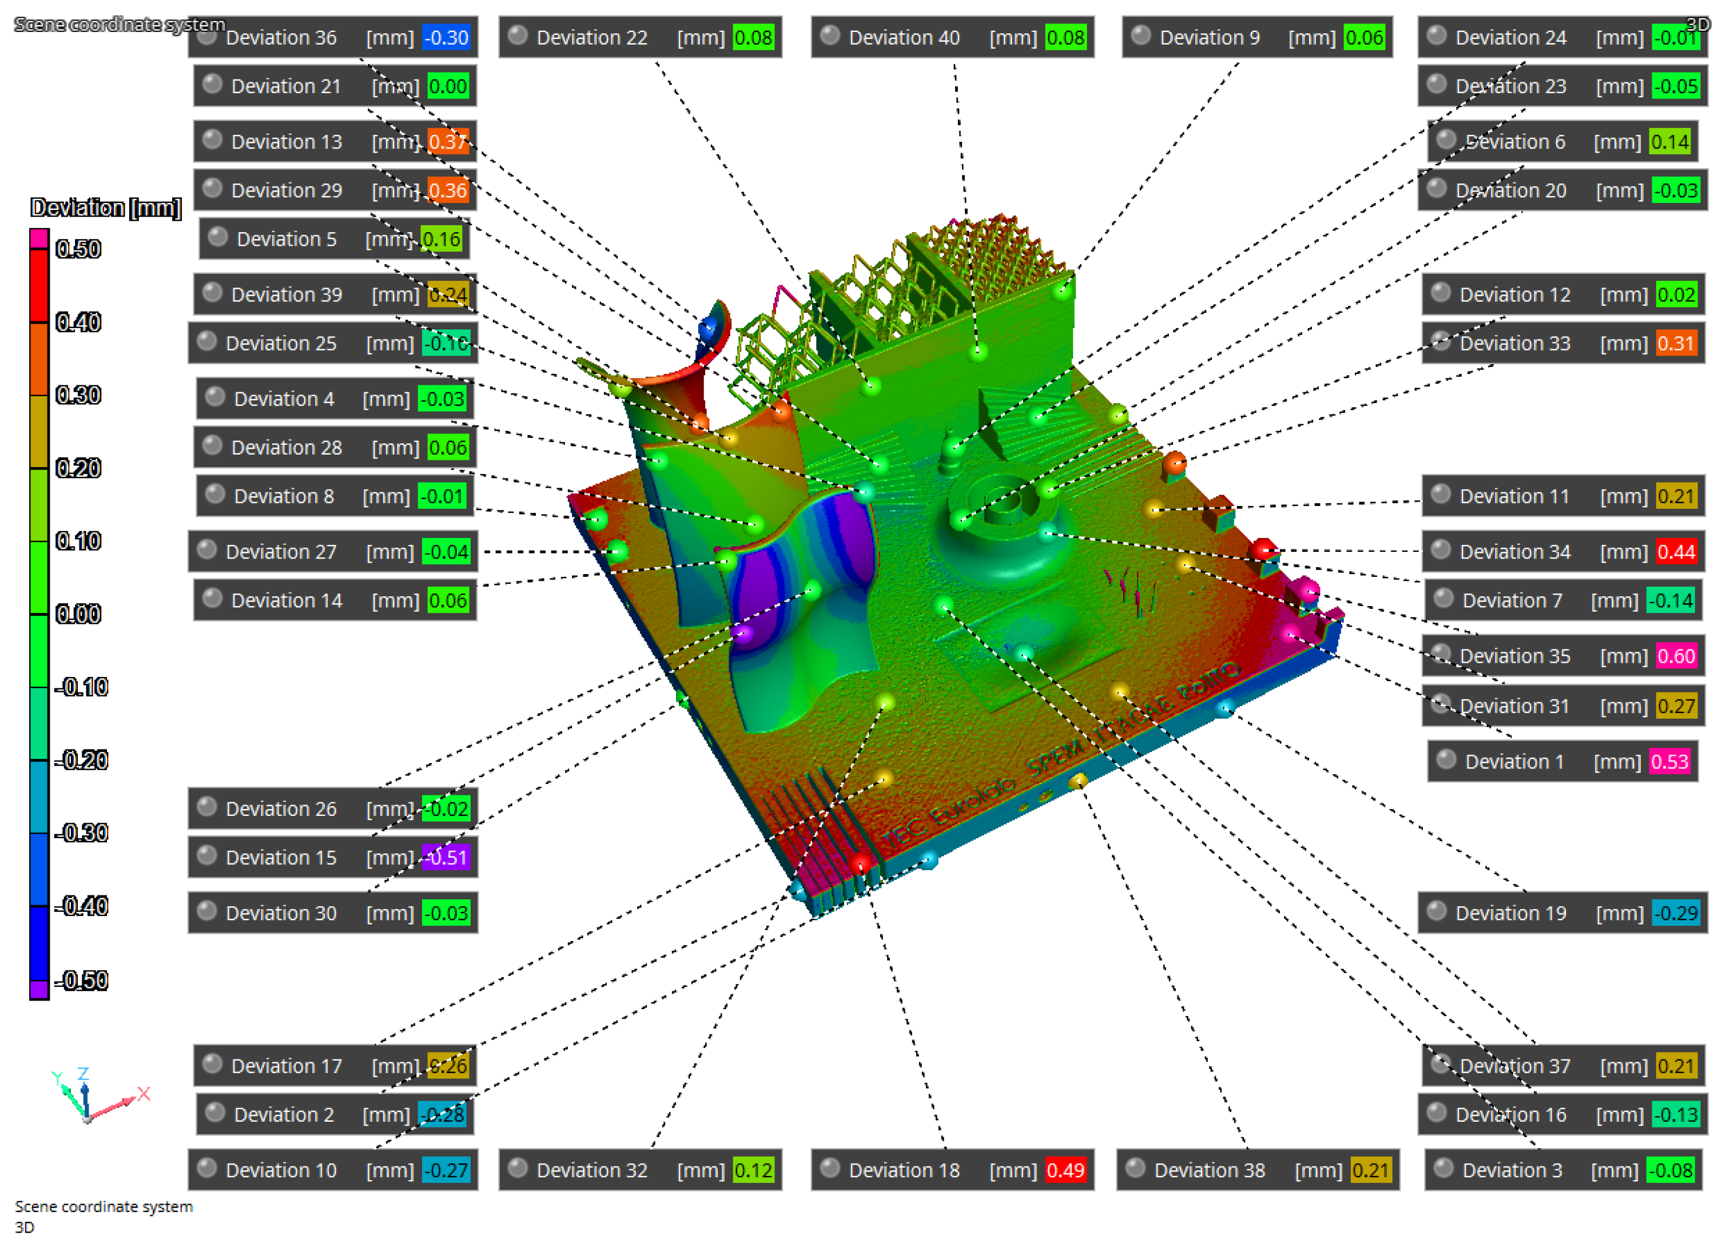Click the sphere icon on Deviation 9 label
This screenshot has width=1718, height=1247.
pyautogui.click(x=1141, y=35)
